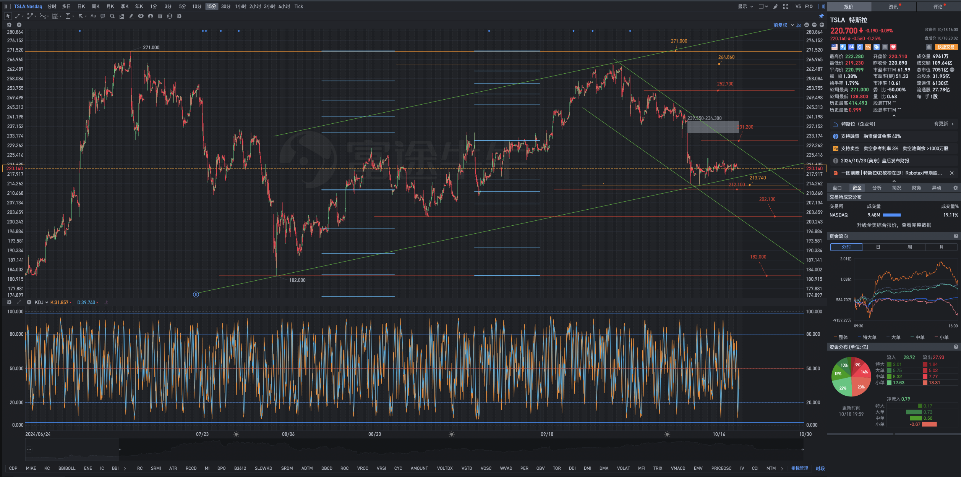
Task: Open main chart settings gear
Action: pos(9,25)
